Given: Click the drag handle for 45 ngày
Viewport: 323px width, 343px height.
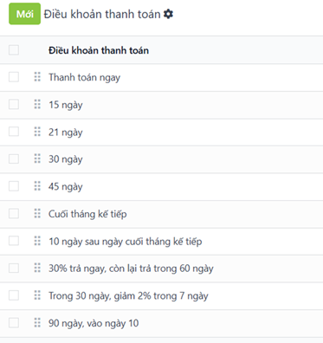Looking at the screenshot, I should click(x=37, y=186).
